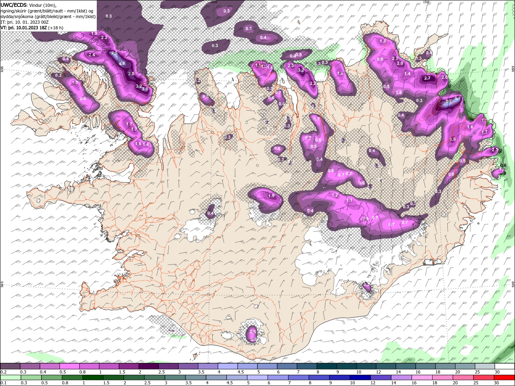The height and width of the screenshot is (386, 515).
Task: Click the 20 label on the snow scale
Action: [457, 372]
